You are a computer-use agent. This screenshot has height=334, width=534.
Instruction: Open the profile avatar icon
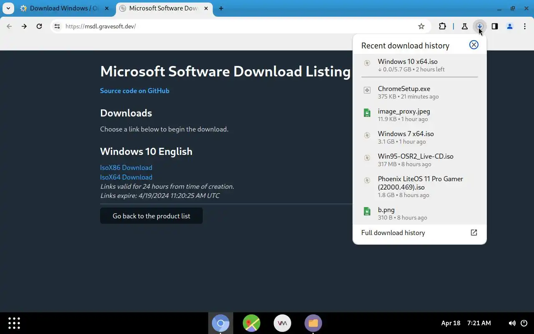click(510, 26)
